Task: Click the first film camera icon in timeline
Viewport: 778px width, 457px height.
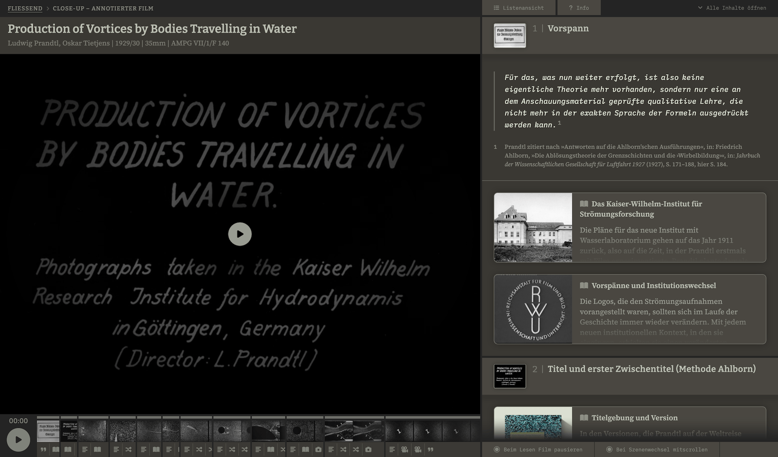Action: pyautogui.click(x=404, y=449)
